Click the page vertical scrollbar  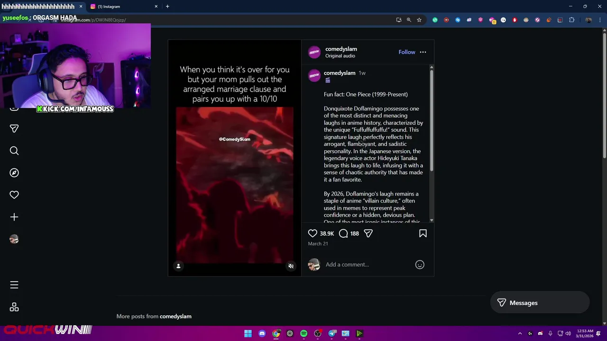(x=604, y=95)
